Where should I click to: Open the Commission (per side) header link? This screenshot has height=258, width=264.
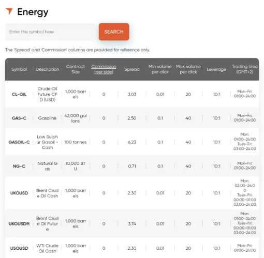pyautogui.click(x=104, y=69)
